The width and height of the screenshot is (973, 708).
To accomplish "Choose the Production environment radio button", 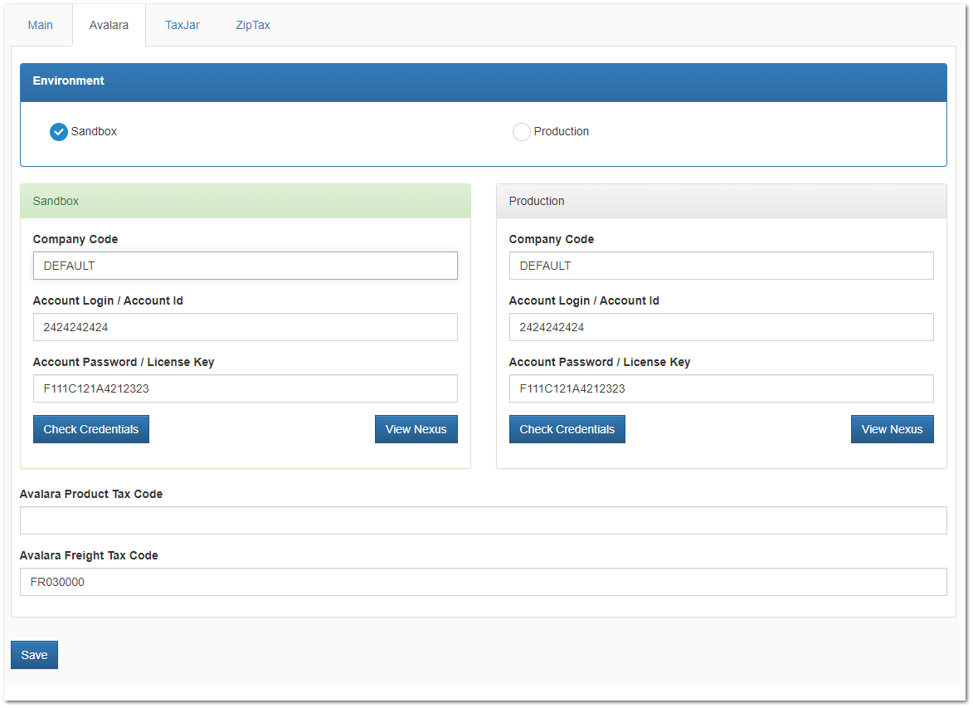I will [x=522, y=132].
